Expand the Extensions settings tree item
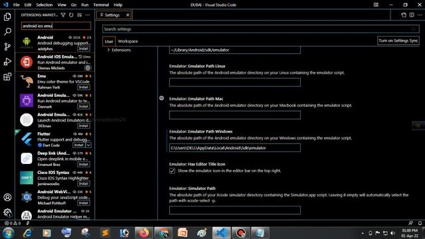The image size is (425, 239). [119, 50]
